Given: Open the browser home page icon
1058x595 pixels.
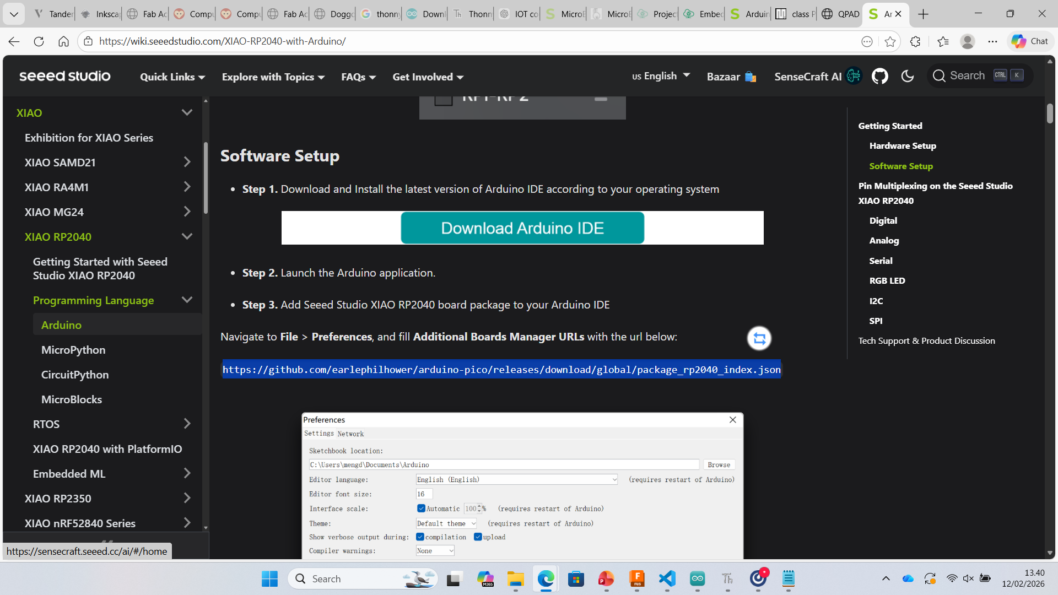Looking at the screenshot, I should click(x=63, y=41).
